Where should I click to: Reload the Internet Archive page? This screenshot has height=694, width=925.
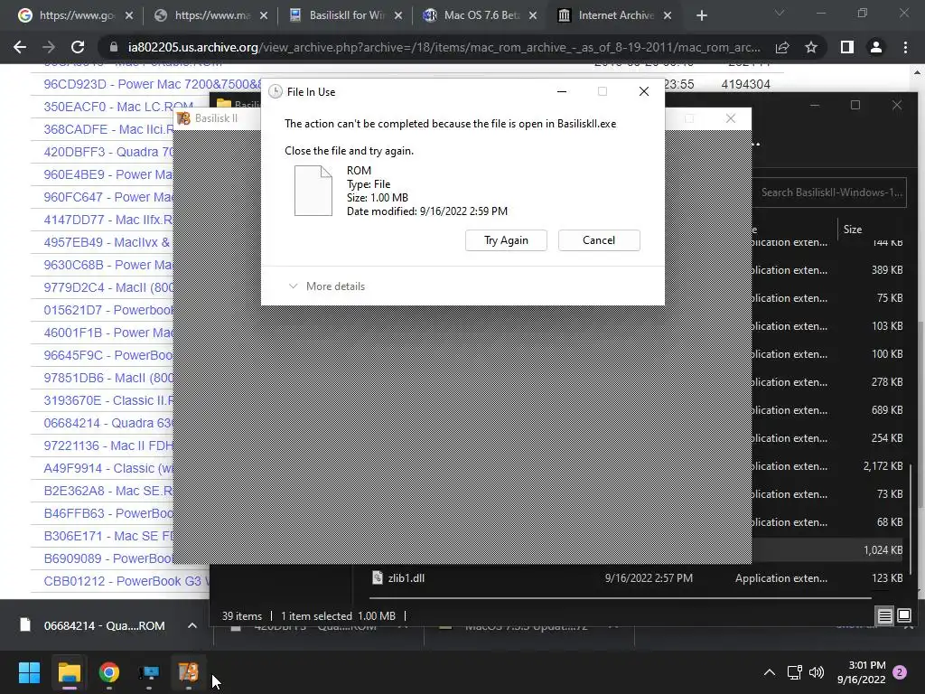[78, 47]
